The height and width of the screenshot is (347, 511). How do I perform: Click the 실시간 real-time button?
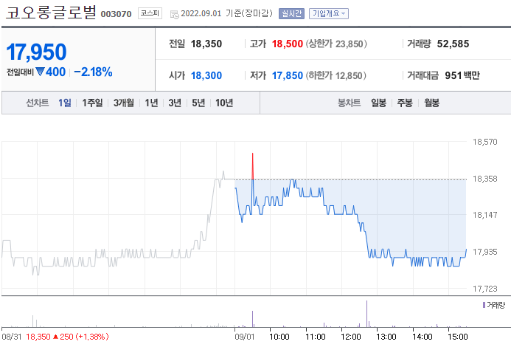(x=291, y=13)
